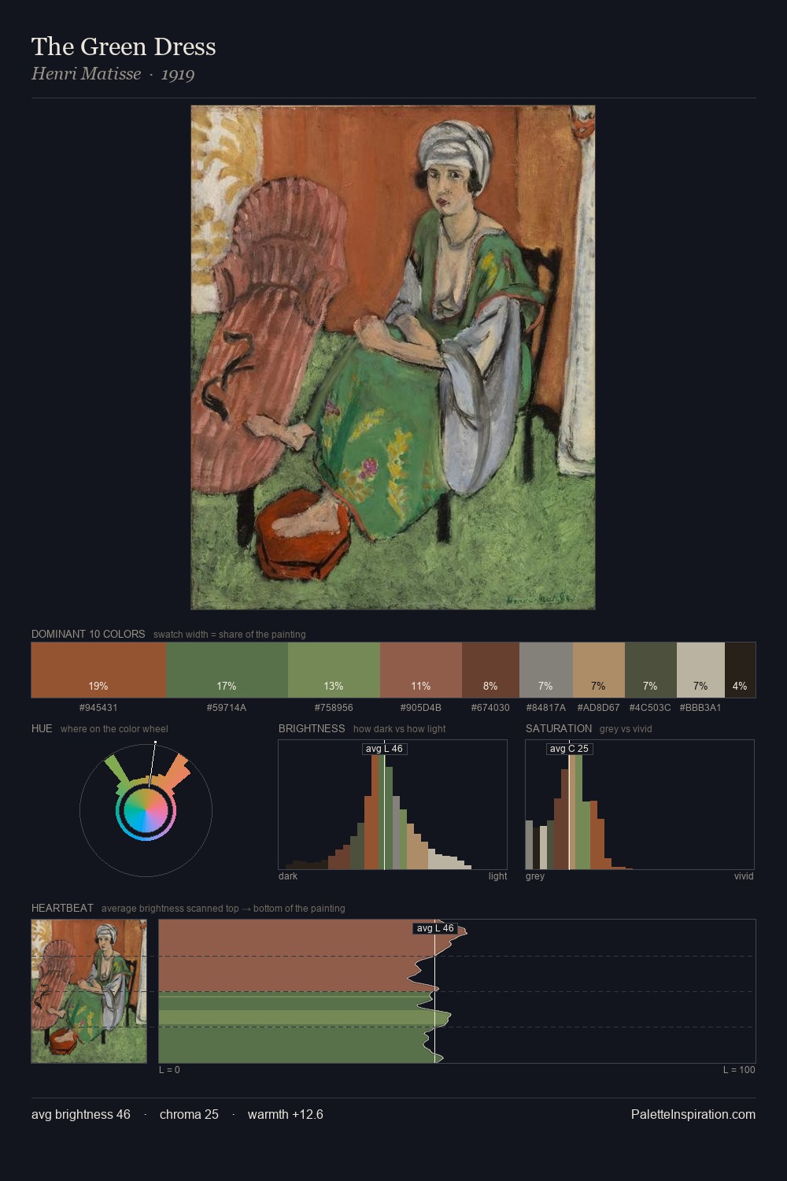Select the 4% near-black swatch
Screen dimensions: 787x1181
pyautogui.click(x=740, y=670)
